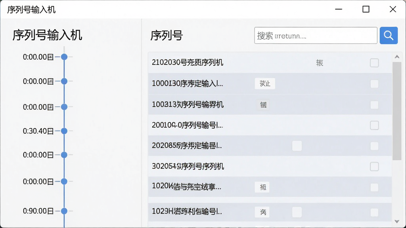Click the tag button in row 1020K

[x=262, y=187]
